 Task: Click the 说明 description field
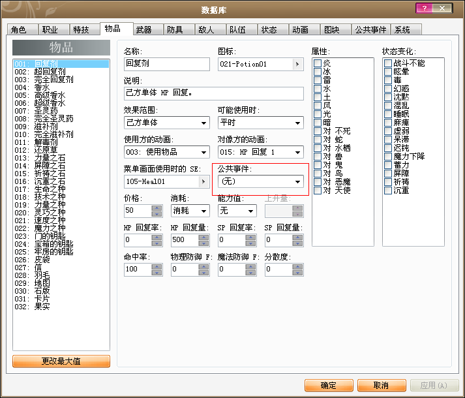213,93
